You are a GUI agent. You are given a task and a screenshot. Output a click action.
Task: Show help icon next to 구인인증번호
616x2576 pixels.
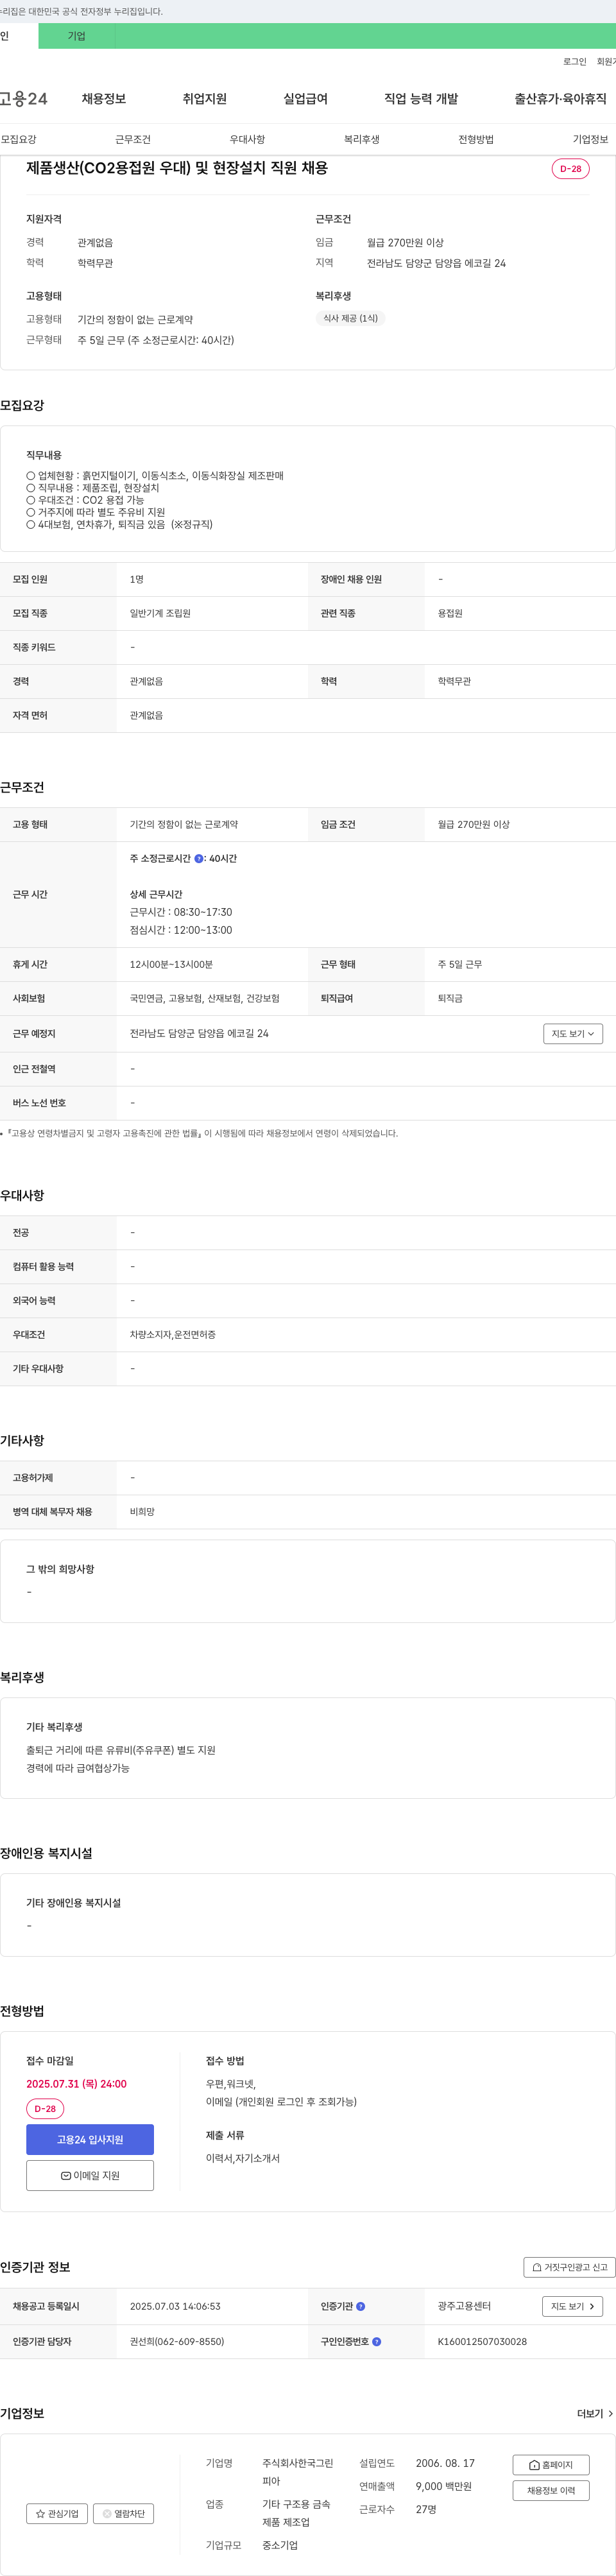tap(377, 2342)
